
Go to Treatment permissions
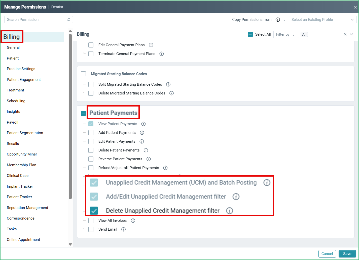[x=15, y=90]
